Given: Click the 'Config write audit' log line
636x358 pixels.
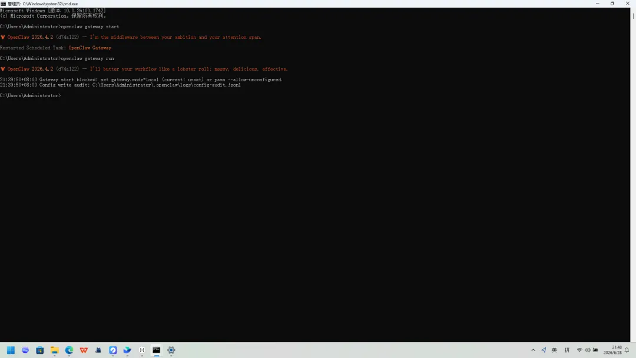Looking at the screenshot, I should point(121,85).
